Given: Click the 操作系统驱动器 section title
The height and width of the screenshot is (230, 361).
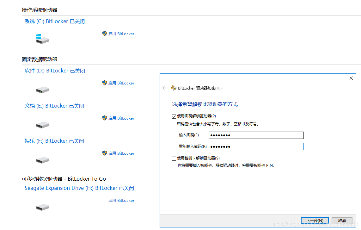Looking at the screenshot, I should click(x=40, y=10).
